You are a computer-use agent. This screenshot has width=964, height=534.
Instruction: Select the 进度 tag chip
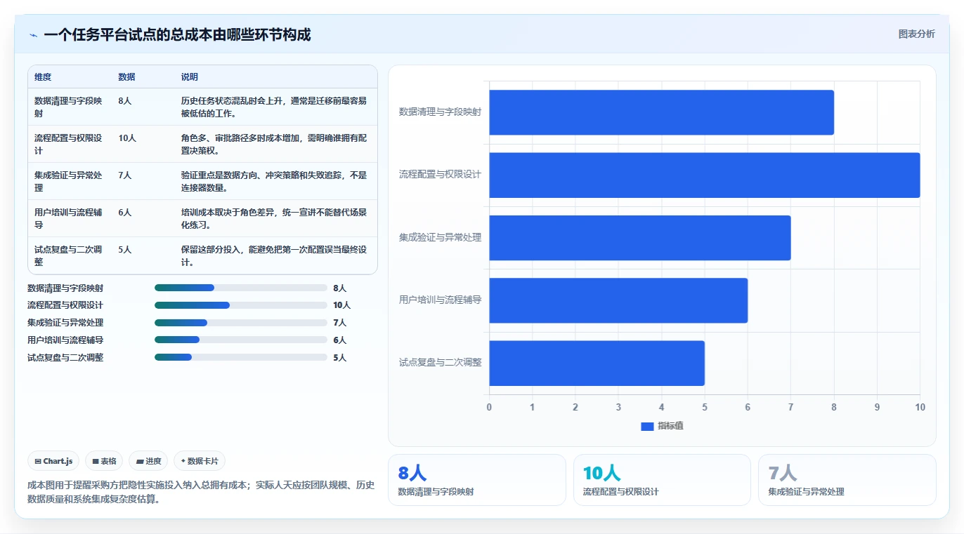pos(148,461)
